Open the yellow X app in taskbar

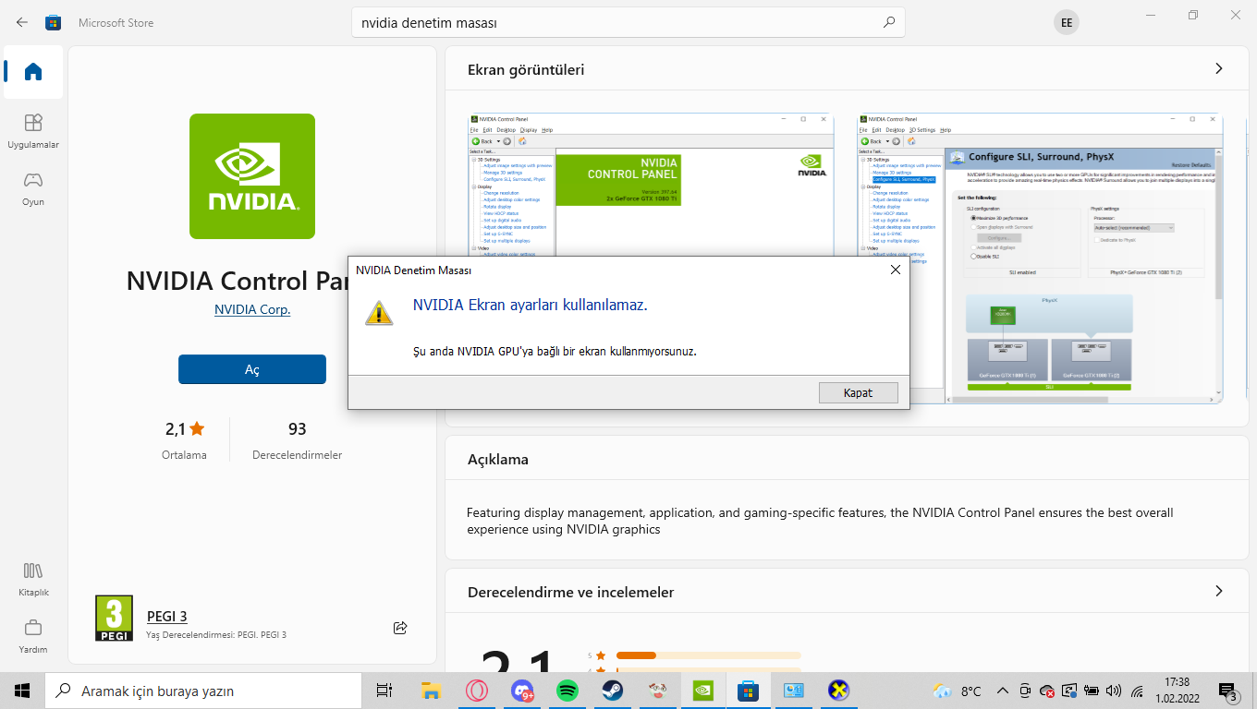coord(839,691)
